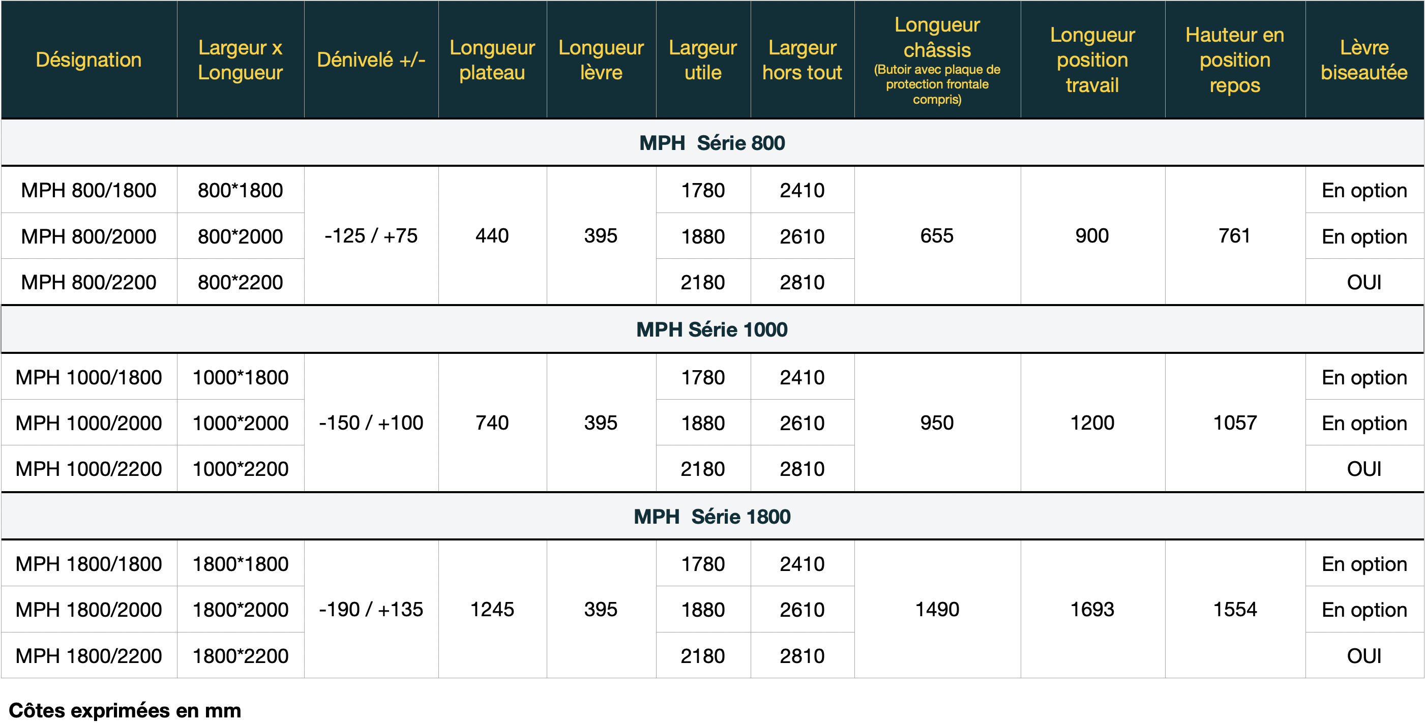Select the 740 longueur plateau value

pos(492,423)
